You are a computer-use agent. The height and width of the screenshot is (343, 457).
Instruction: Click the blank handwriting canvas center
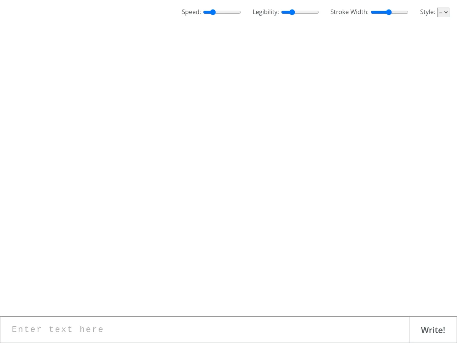[228, 168]
